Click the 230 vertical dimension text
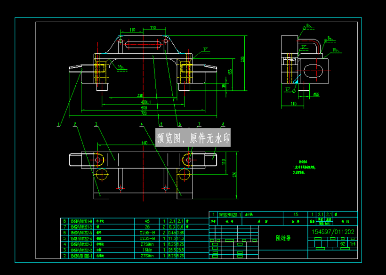Image resolution: width=386 pixels, height=275 pixels. tap(234, 175)
